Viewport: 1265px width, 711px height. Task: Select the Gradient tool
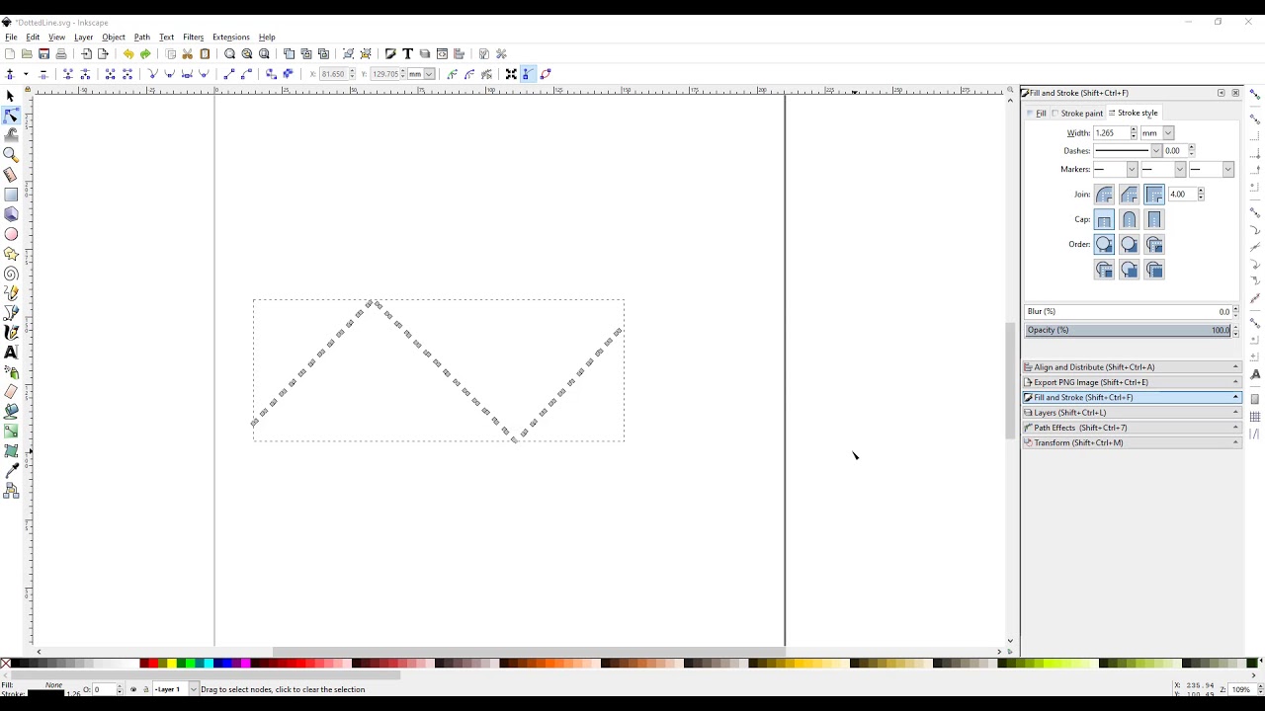coord(11,432)
